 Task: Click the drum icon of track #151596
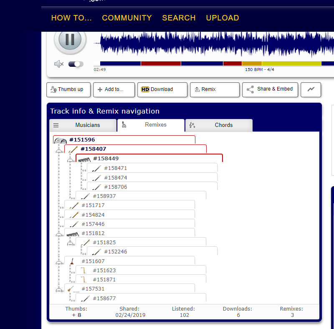coord(61,141)
